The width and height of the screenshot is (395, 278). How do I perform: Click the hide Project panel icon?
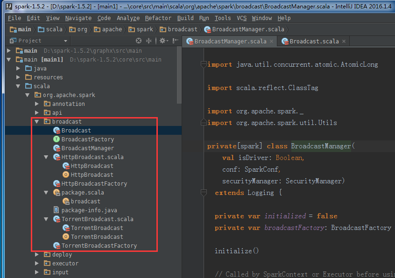[176, 41]
